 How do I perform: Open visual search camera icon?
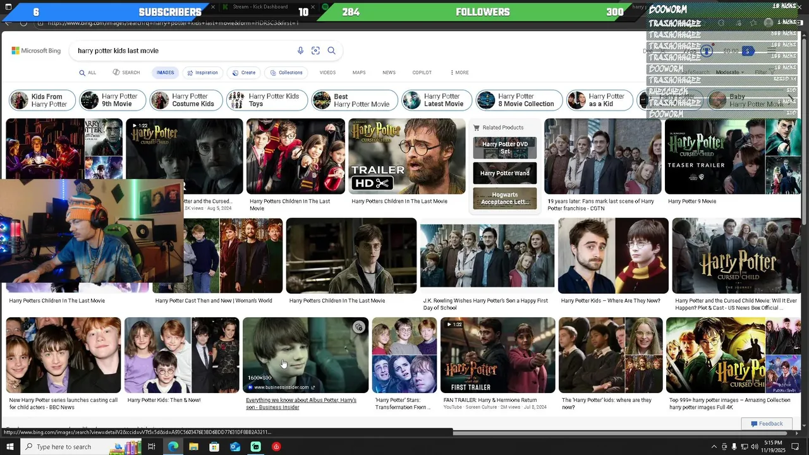[315, 51]
